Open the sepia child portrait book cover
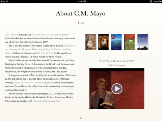Screen dimensions: 162x121 [91, 42]
